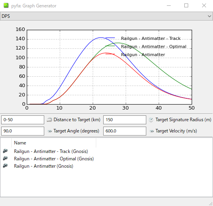Click the Target Angle arrows icon
This screenshot has height=206, width=213.
click(x=50, y=131)
